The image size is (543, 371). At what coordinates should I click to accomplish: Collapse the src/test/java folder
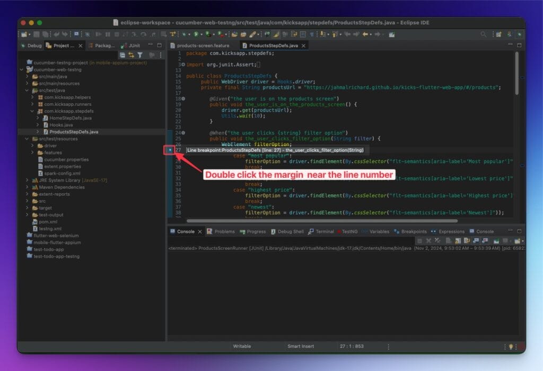click(x=27, y=91)
